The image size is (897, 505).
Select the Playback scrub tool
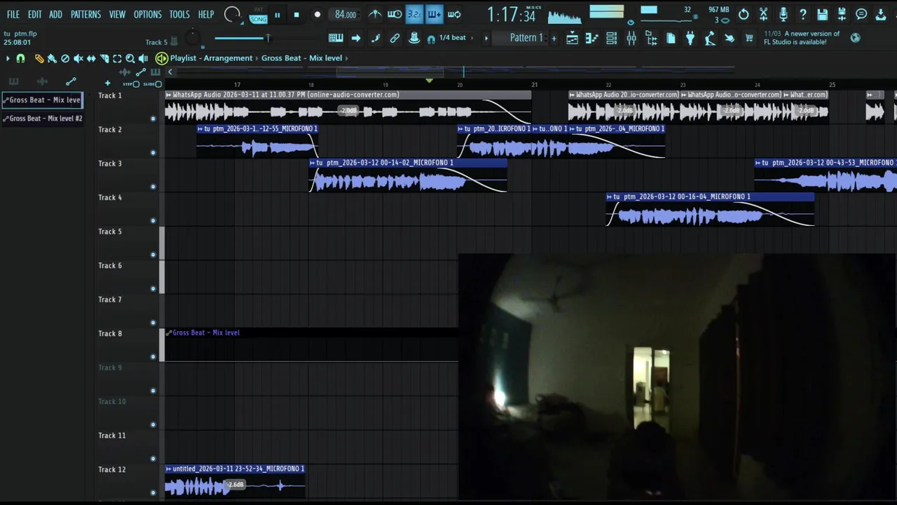tap(143, 59)
